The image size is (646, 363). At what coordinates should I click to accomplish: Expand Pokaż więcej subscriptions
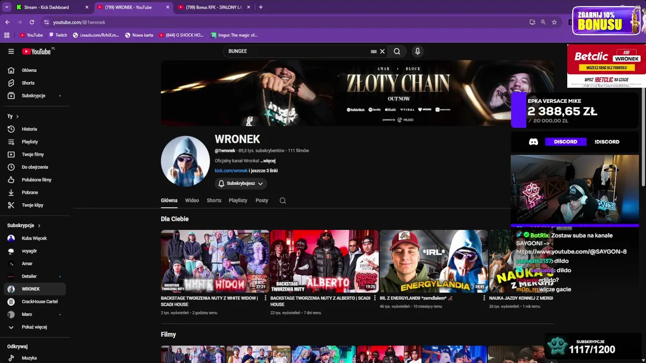(x=33, y=327)
